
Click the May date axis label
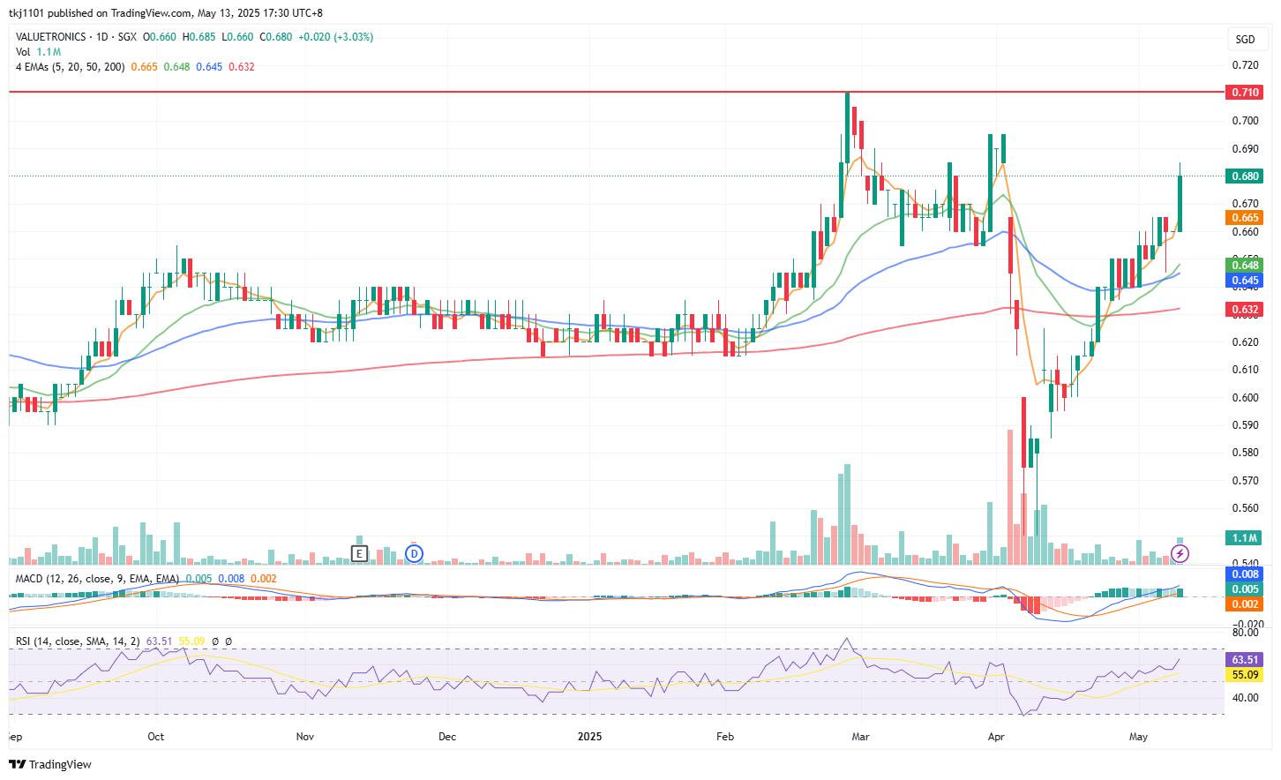pyautogui.click(x=1138, y=736)
